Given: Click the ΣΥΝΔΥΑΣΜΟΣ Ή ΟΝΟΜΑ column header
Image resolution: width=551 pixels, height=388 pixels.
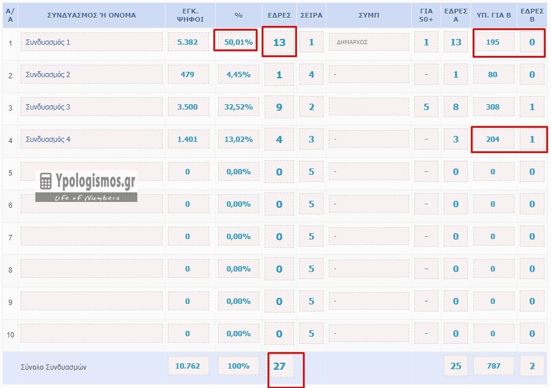Looking at the screenshot, I should point(91,15).
